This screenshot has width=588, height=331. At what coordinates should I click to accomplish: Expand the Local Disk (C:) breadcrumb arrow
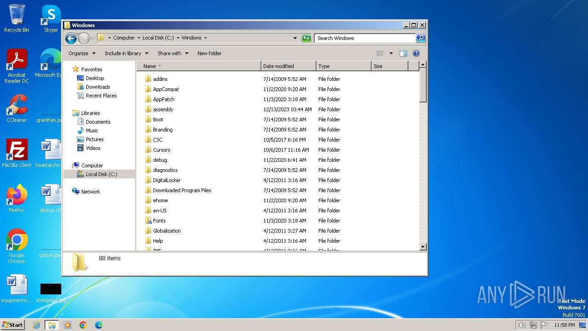tap(178, 38)
